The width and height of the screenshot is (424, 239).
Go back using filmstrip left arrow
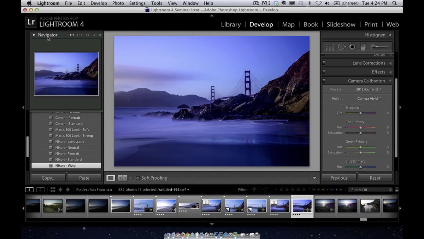(x=60, y=190)
